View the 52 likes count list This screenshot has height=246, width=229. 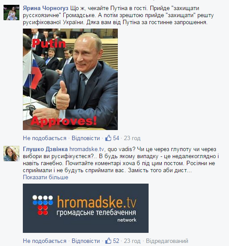(116, 241)
